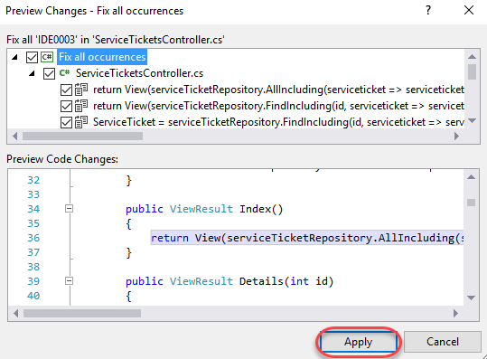Select the ServiceTicket = FindIncluding change row

[x=278, y=122]
